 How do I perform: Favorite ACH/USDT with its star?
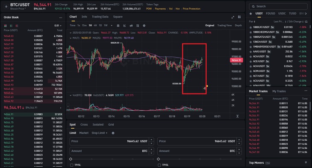click(251, 66)
